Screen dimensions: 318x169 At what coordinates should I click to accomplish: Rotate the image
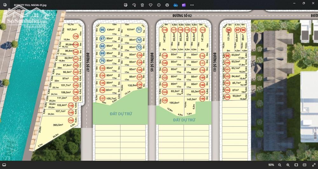point(134,5)
